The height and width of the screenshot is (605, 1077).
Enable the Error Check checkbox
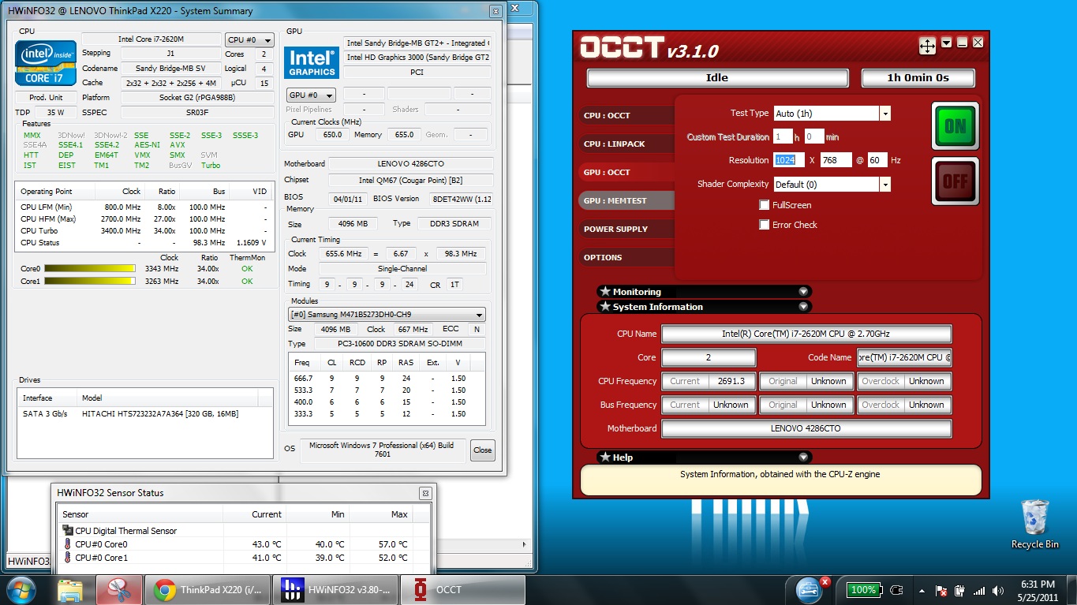coord(764,225)
